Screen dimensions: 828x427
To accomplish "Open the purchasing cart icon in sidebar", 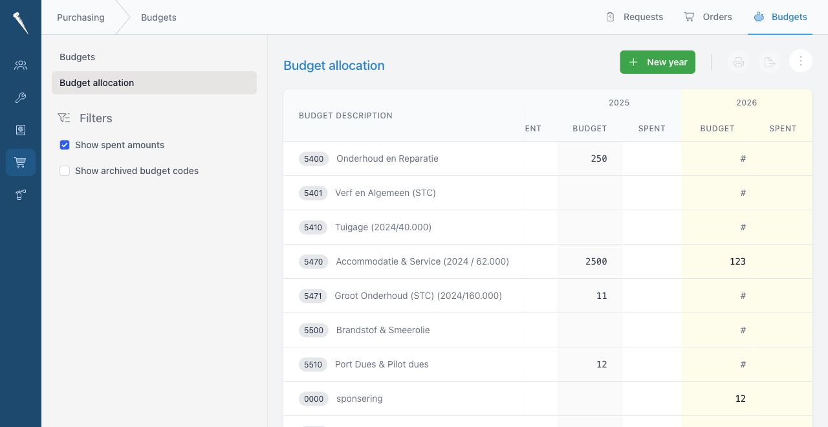I will [21, 162].
